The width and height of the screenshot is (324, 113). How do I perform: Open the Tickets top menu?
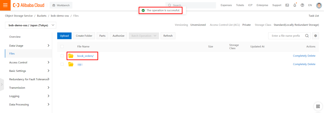click(x=240, y=5)
